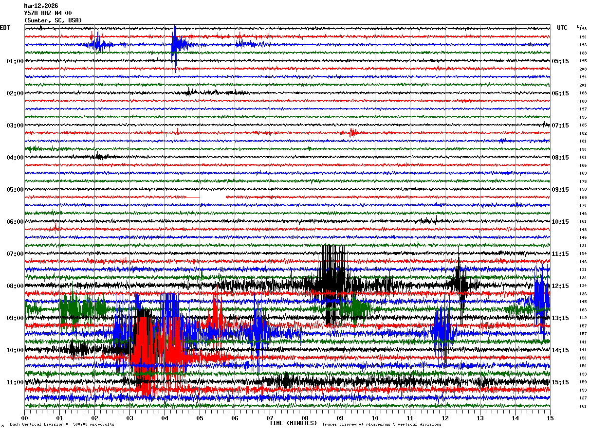The height and width of the screenshot is (431, 589).
Task: Click the DC offset value 185
Action: (583, 126)
